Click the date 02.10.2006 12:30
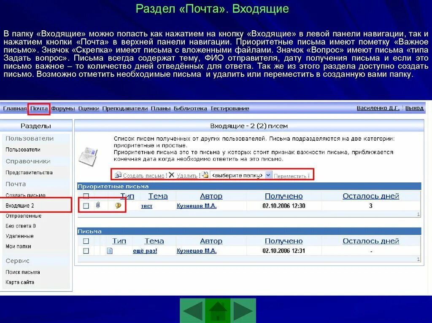432x323 pixels. pyautogui.click(x=284, y=206)
